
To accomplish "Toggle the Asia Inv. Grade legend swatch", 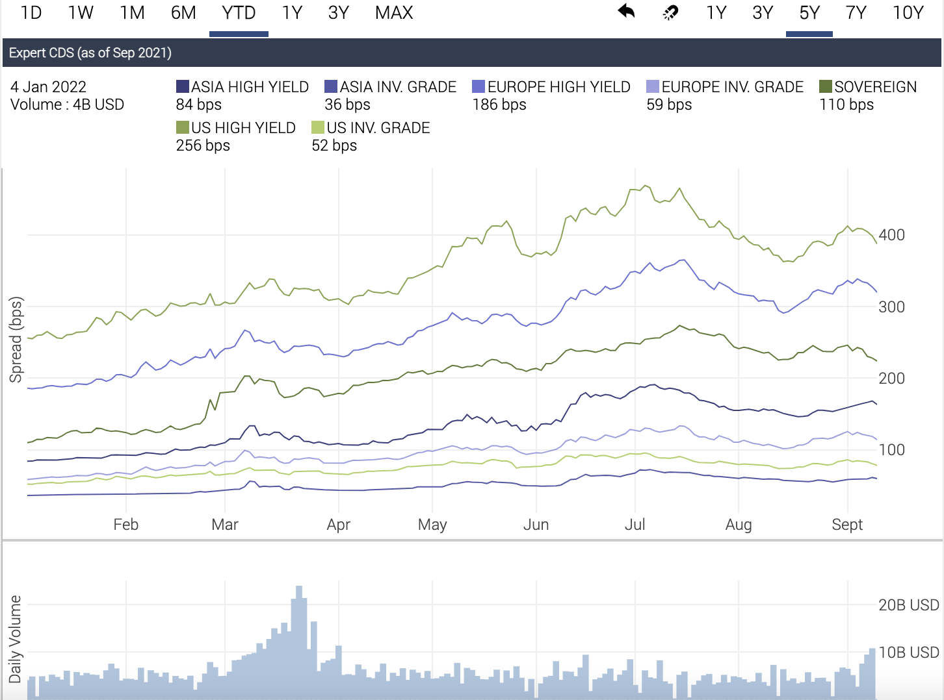I will tap(331, 87).
